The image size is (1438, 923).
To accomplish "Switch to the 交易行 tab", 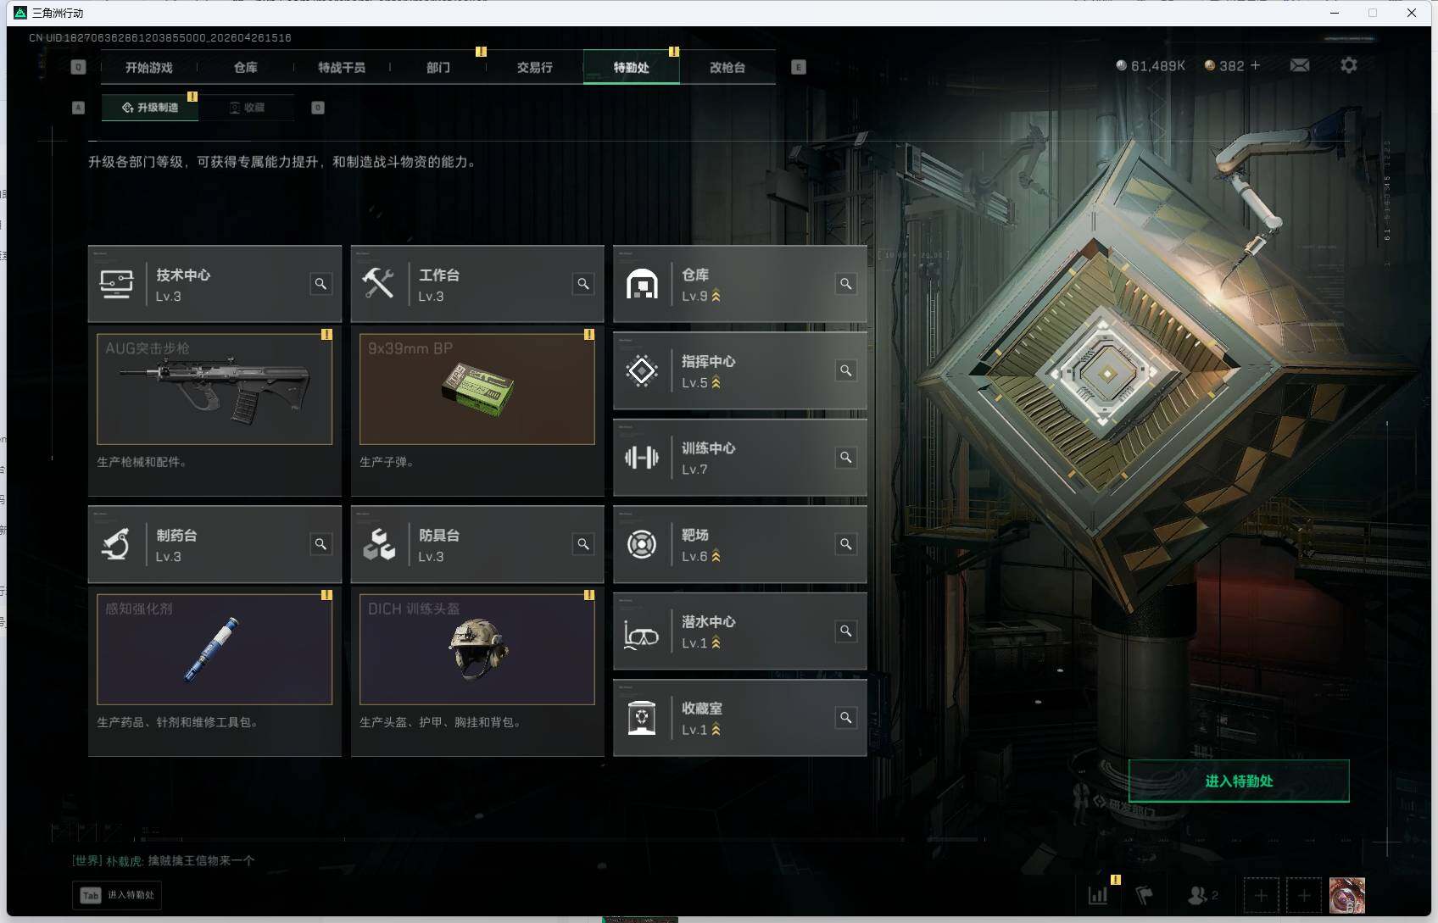I will [534, 67].
